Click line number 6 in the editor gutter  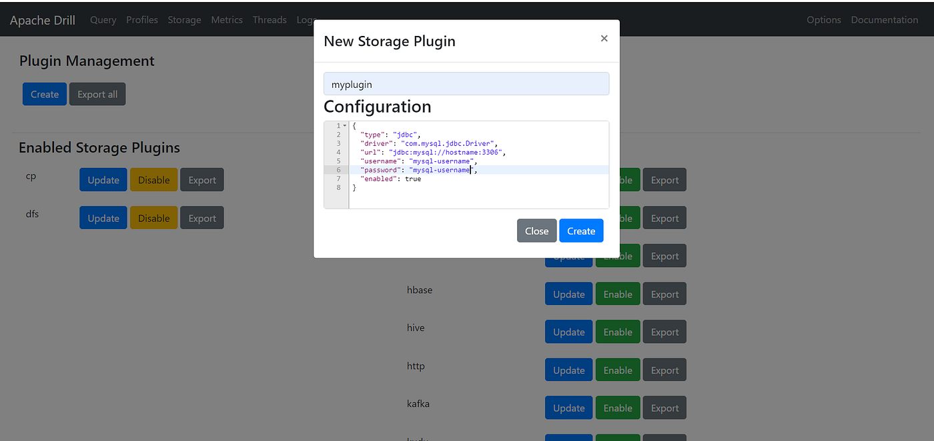pos(339,170)
